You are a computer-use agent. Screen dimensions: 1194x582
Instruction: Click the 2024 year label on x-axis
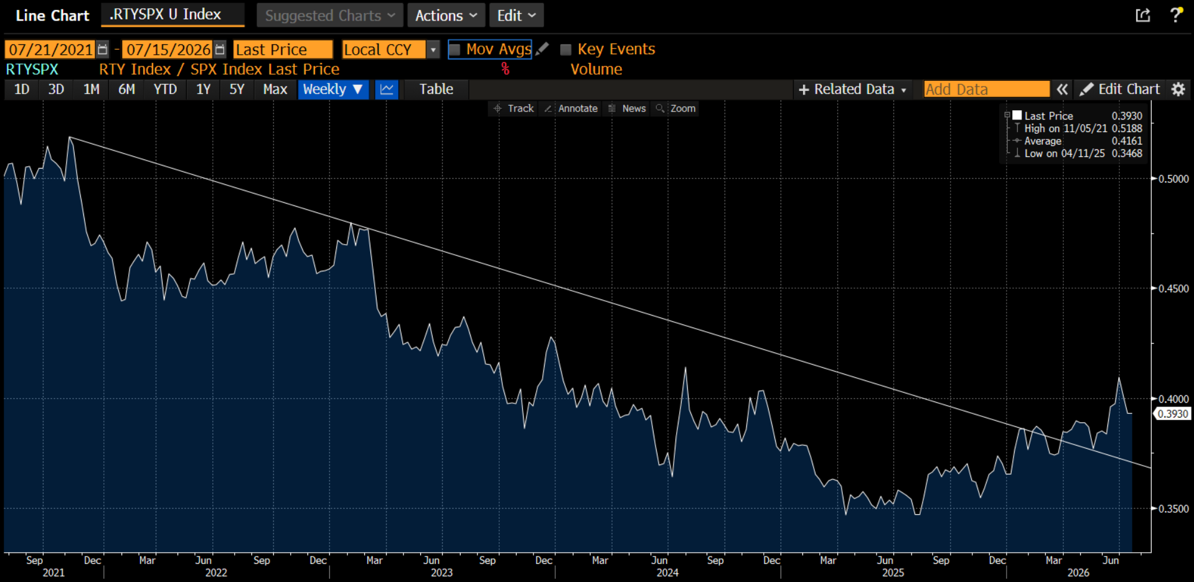667,573
